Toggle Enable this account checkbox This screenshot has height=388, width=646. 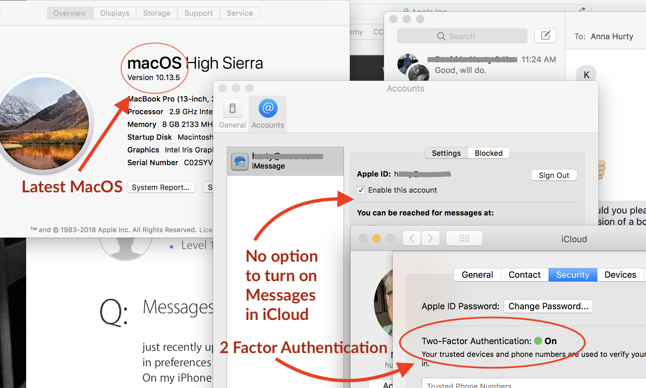pyautogui.click(x=361, y=190)
